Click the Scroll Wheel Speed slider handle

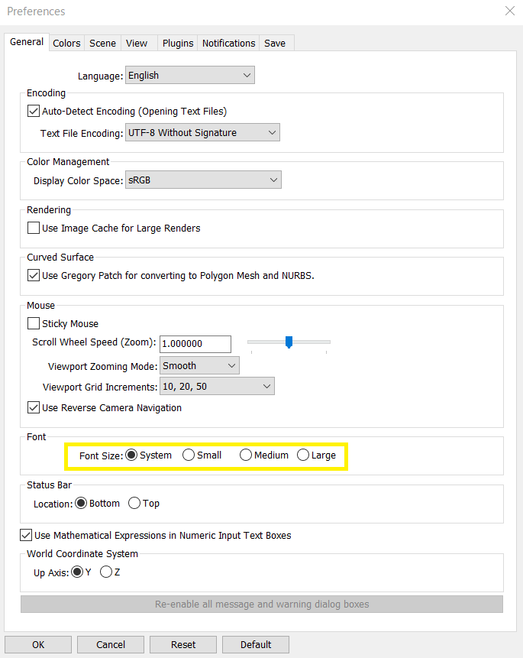click(289, 342)
